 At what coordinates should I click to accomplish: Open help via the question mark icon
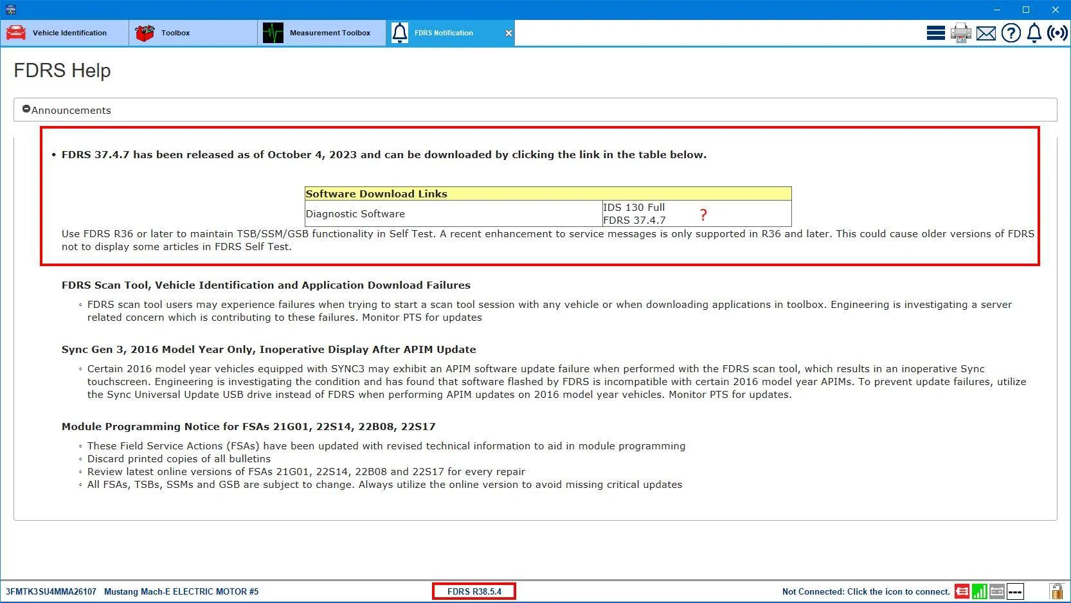tap(1011, 33)
